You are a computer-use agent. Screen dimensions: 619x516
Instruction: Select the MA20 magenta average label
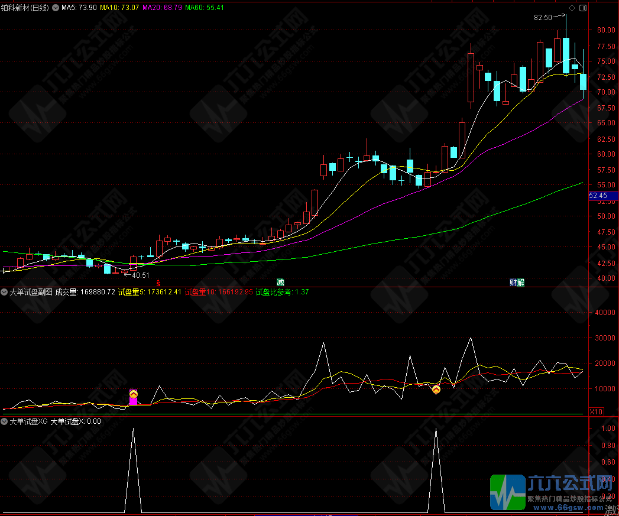[x=162, y=8]
